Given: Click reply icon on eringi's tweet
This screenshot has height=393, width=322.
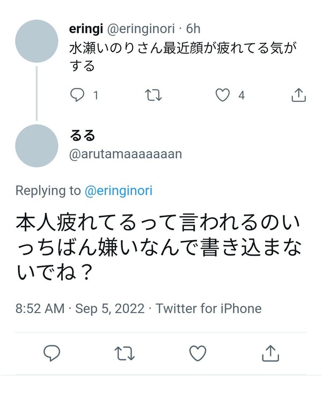Looking at the screenshot, I should click(77, 95).
